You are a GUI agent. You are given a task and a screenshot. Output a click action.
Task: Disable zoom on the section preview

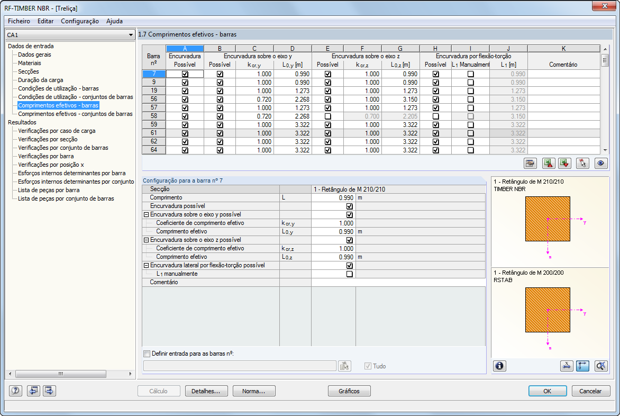(601, 365)
